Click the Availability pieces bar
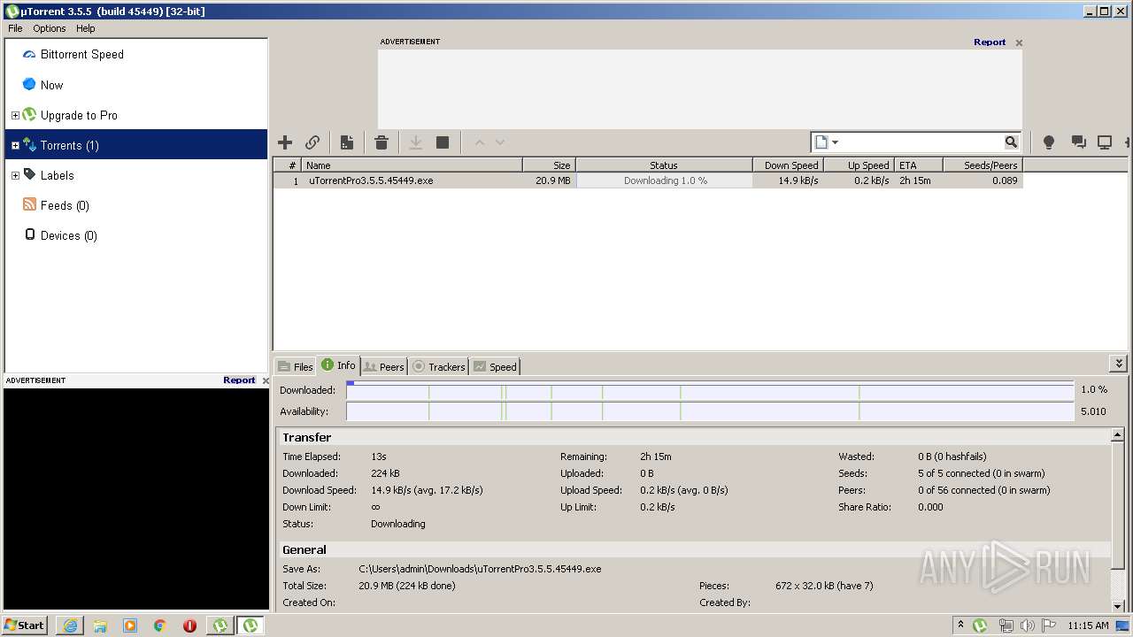Viewport: 1133px width, 637px height. (x=710, y=411)
